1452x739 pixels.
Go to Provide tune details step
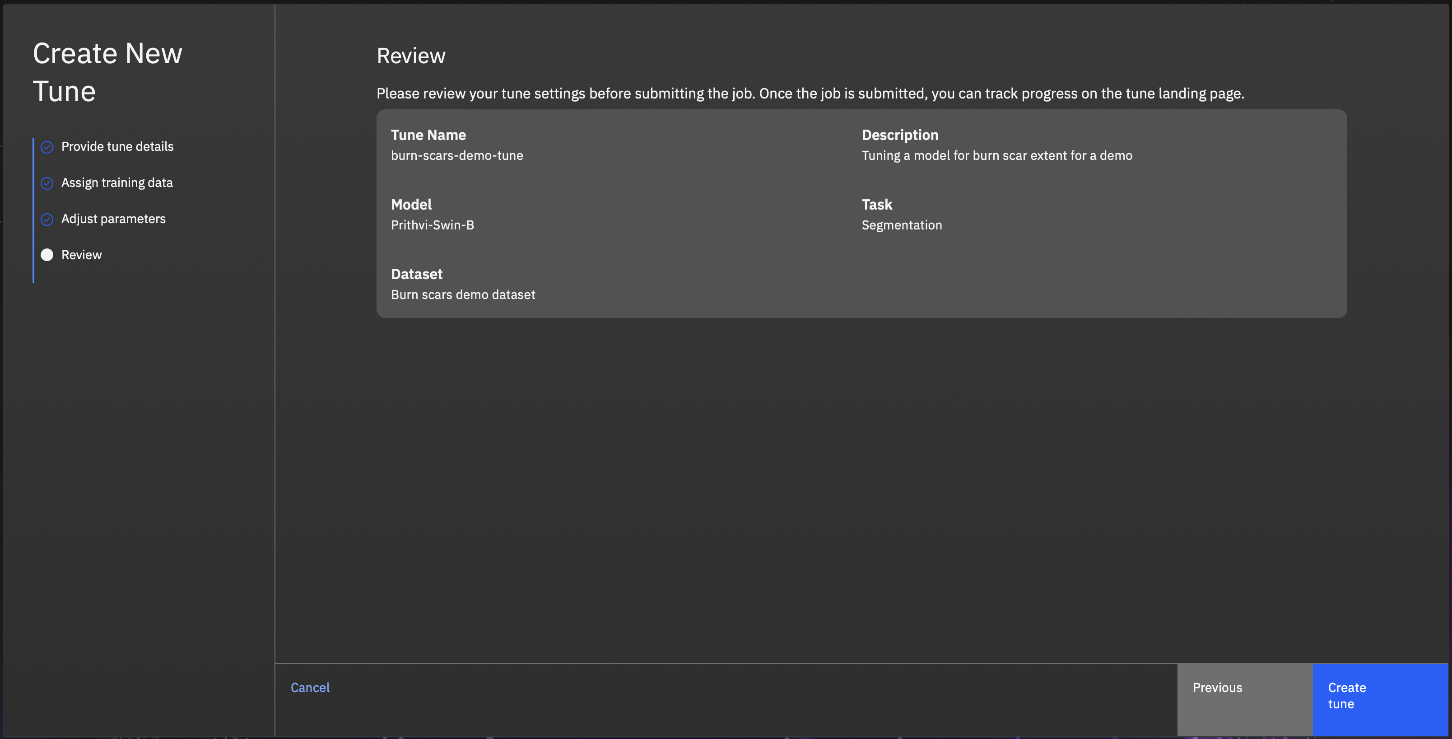pyautogui.click(x=117, y=147)
